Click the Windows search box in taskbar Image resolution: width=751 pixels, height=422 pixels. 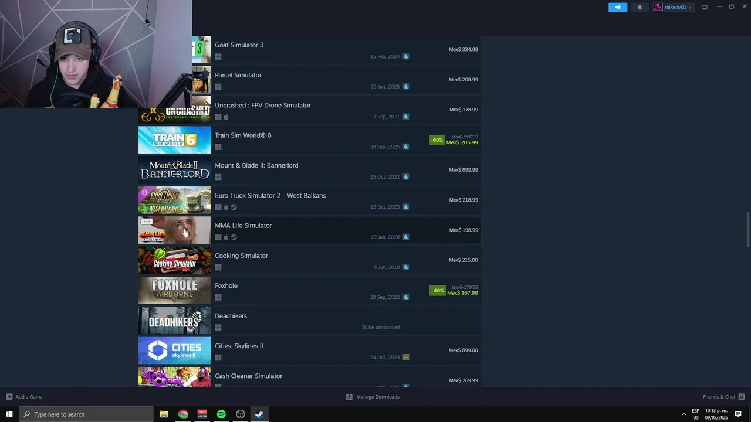pyautogui.click(x=86, y=414)
